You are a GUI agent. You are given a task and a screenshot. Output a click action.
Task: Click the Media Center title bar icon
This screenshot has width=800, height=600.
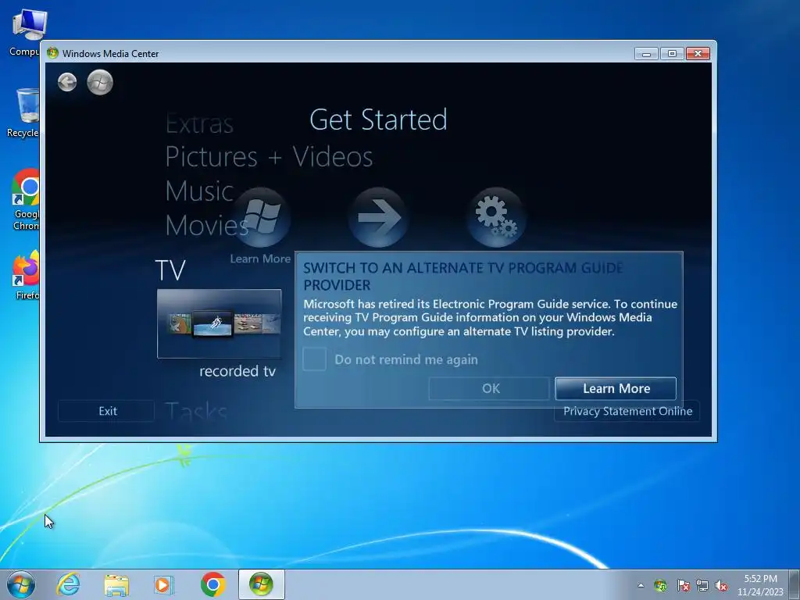pyautogui.click(x=52, y=53)
